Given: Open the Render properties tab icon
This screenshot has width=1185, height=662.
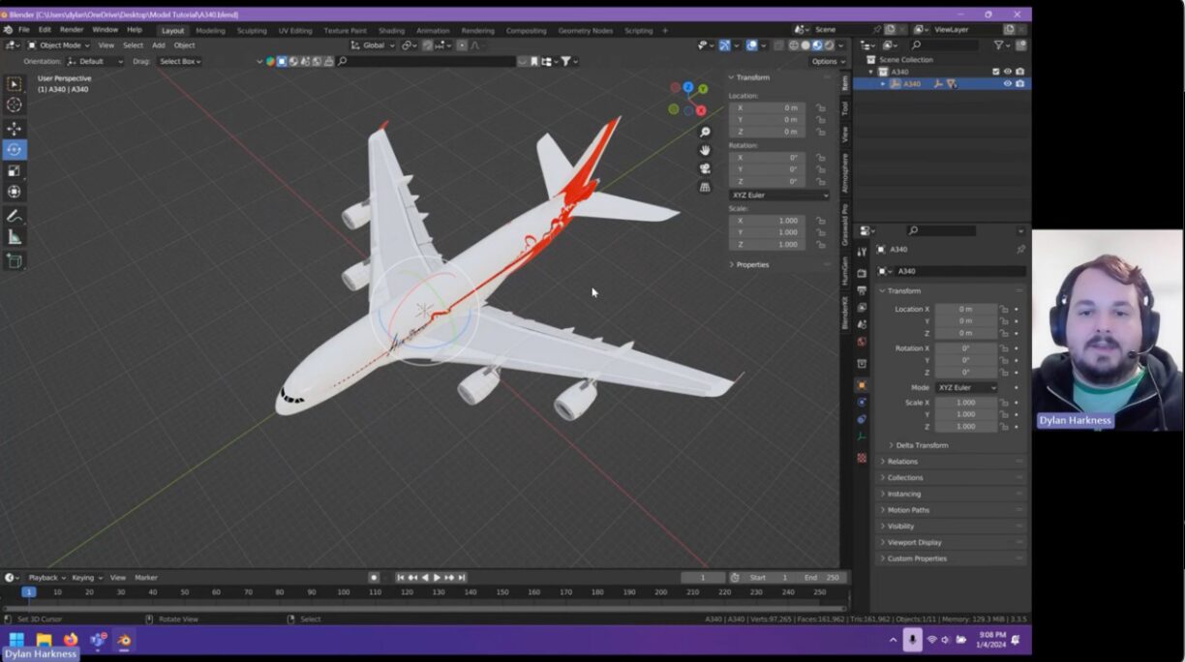Looking at the screenshot, I should click(x=862, y=273).
